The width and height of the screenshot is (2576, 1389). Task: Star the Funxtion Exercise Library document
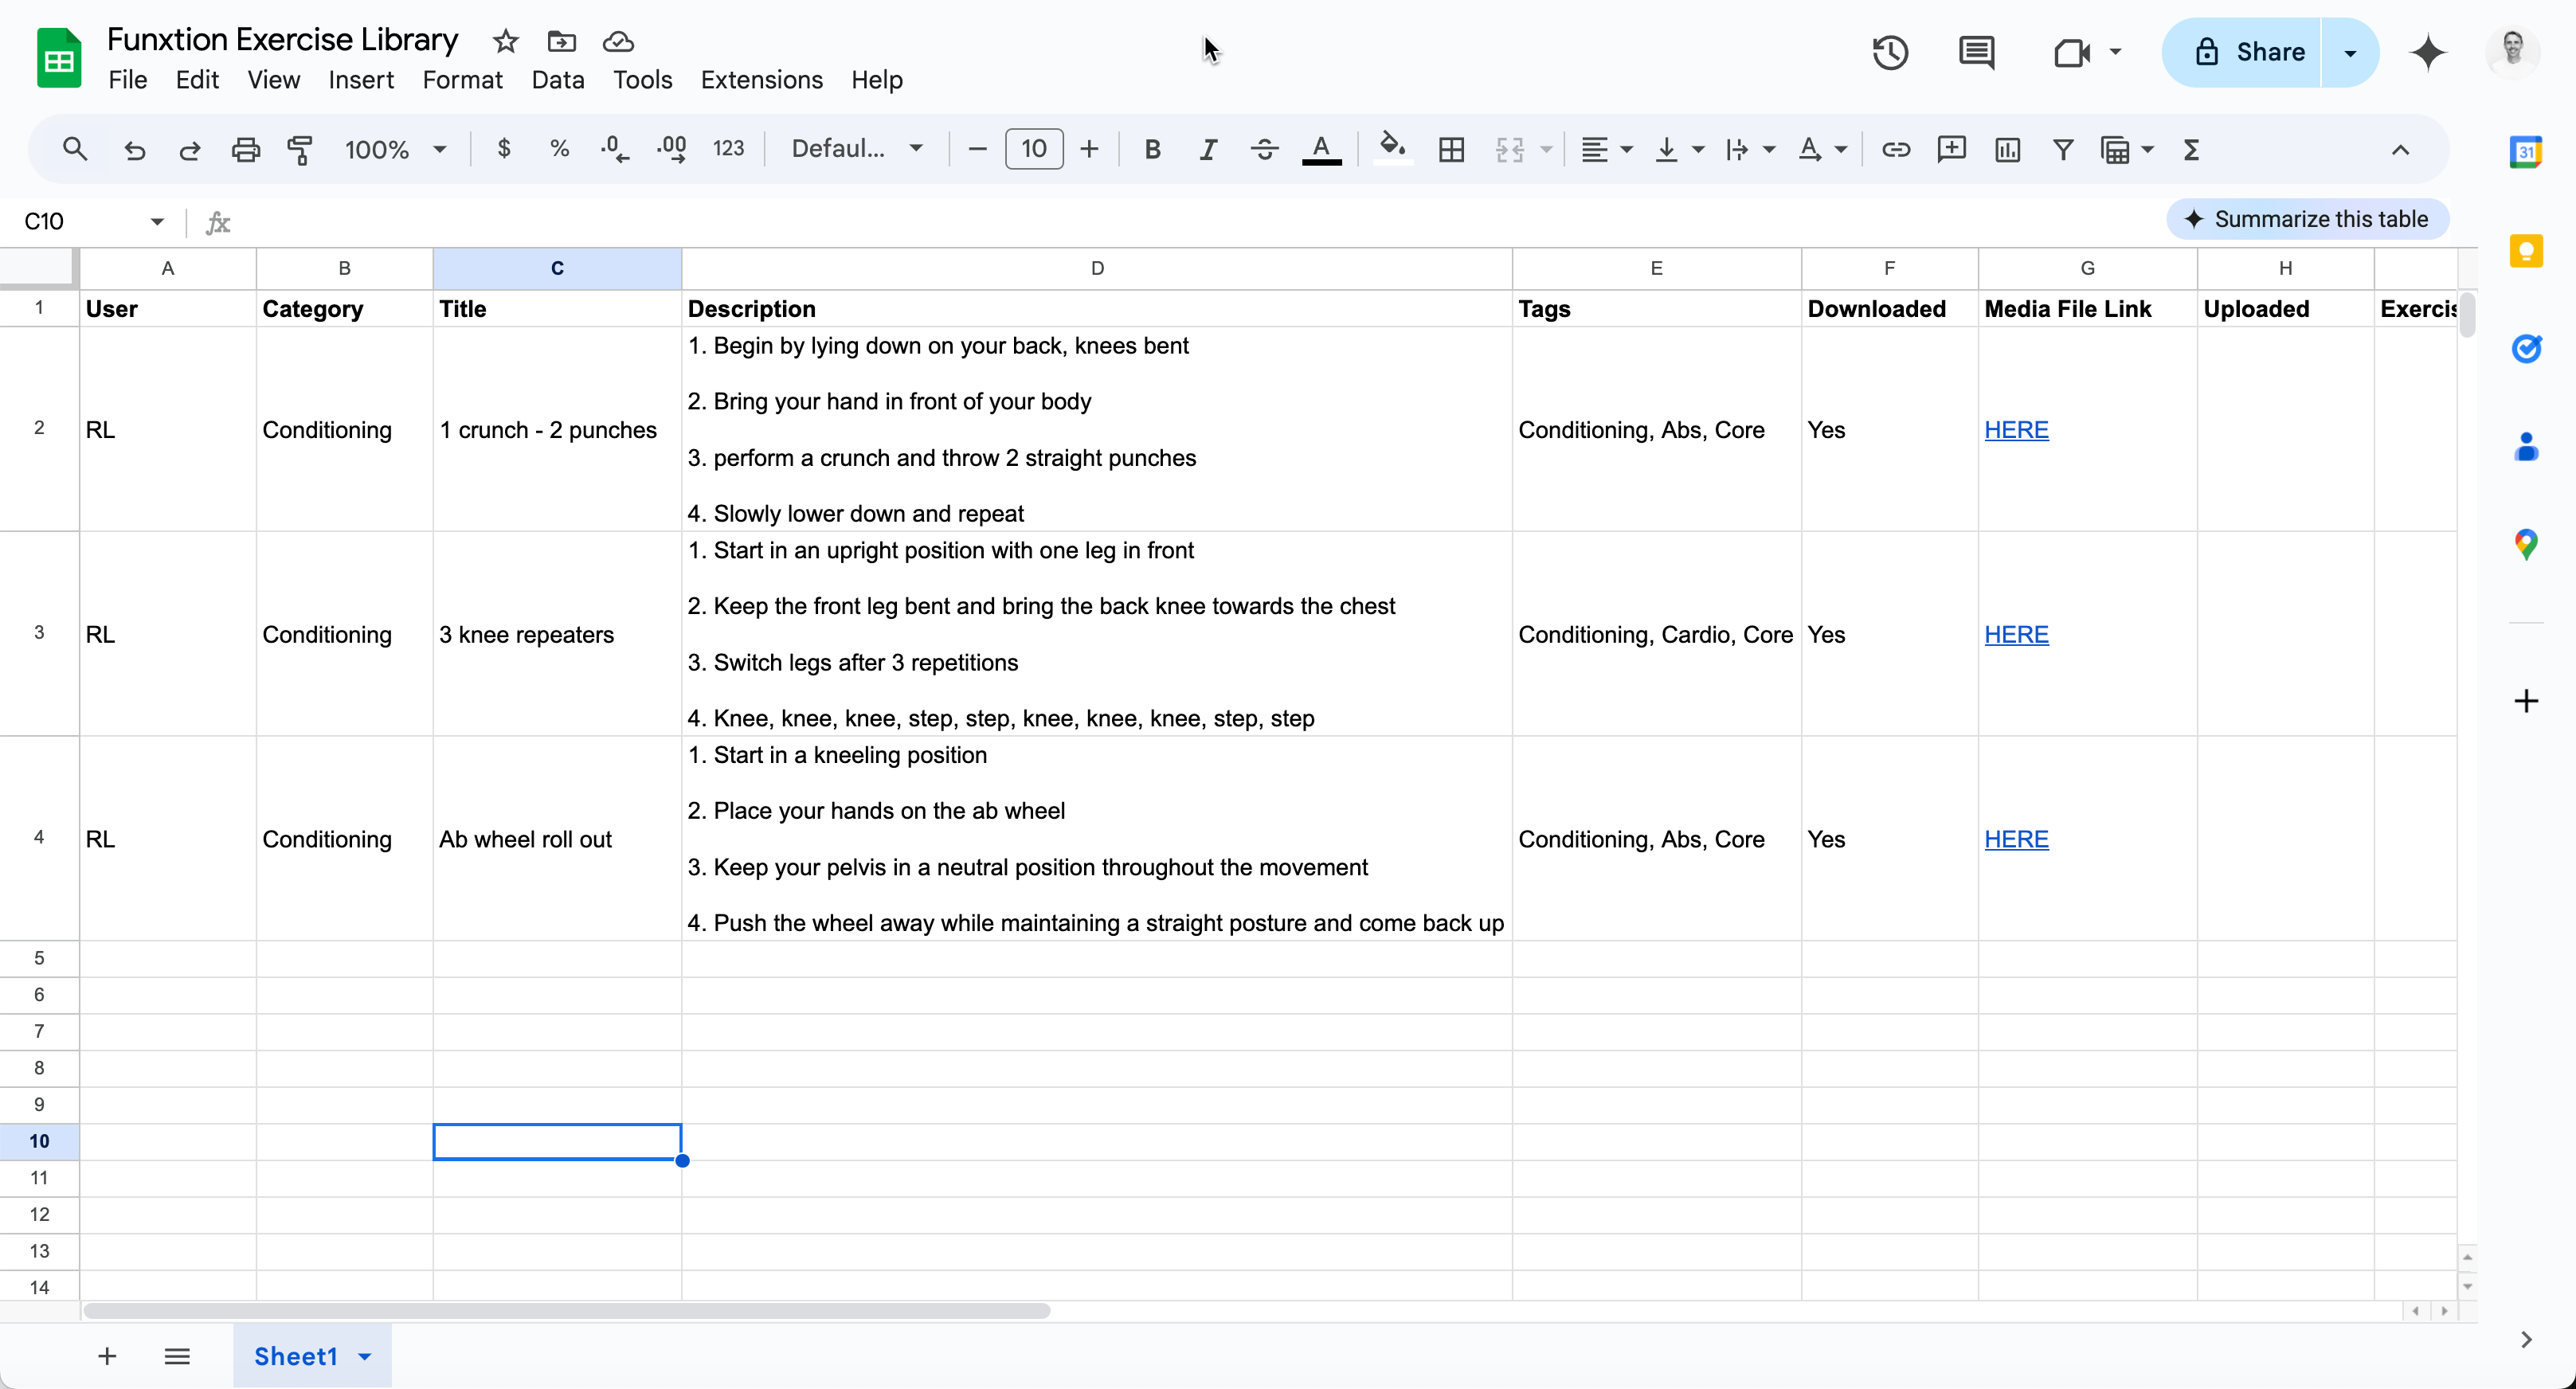coord(505,41)
